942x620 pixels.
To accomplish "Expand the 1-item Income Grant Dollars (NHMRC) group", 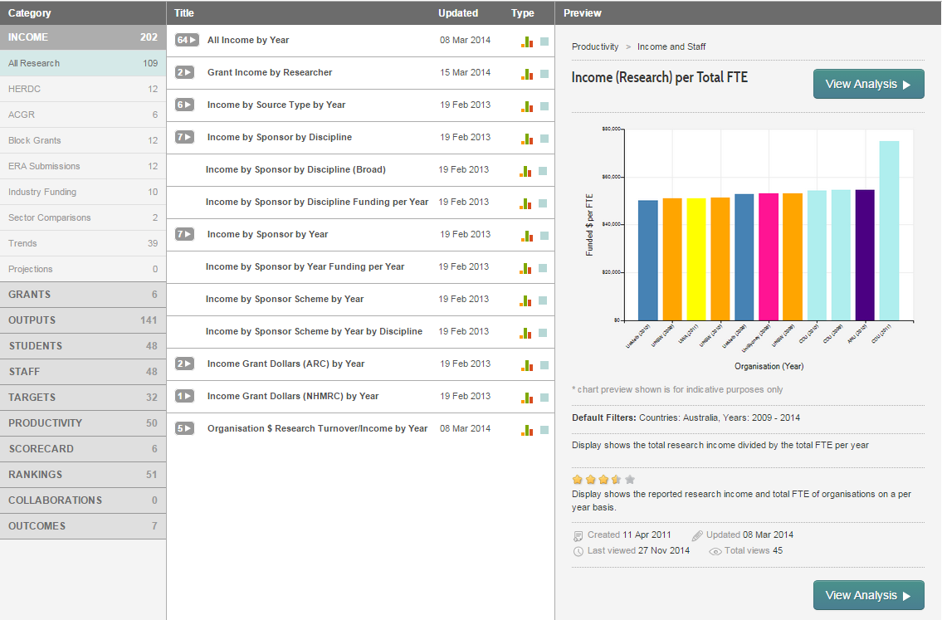I will coord(184,396).
